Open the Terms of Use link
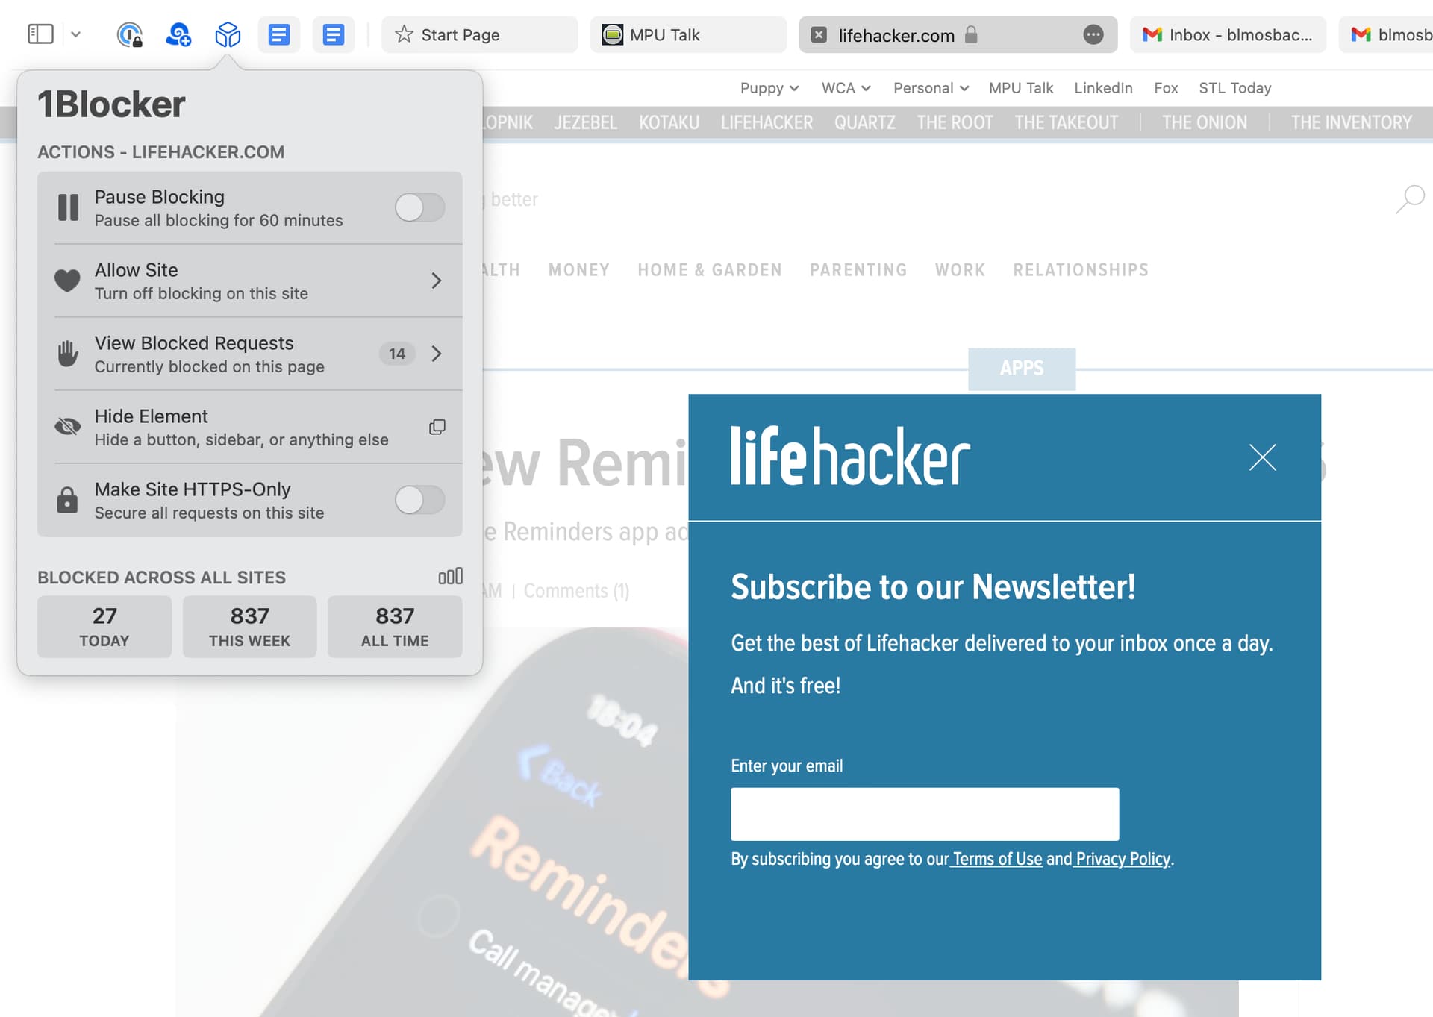Viewport: 1433px width, 1017px height. pyautogui.click(x=997, y=859)
